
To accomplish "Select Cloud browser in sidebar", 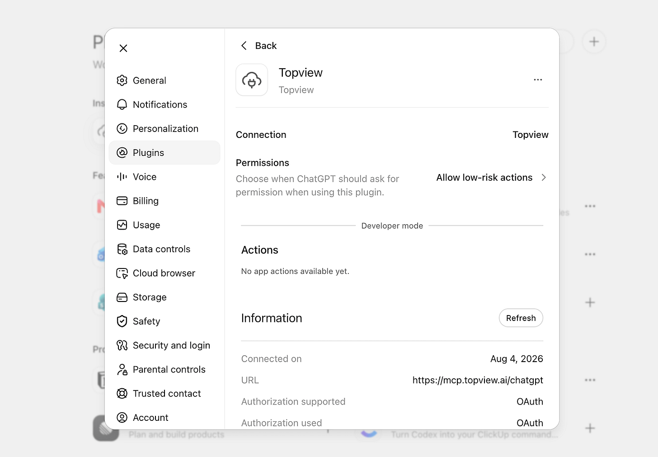I will pos(164,273).
